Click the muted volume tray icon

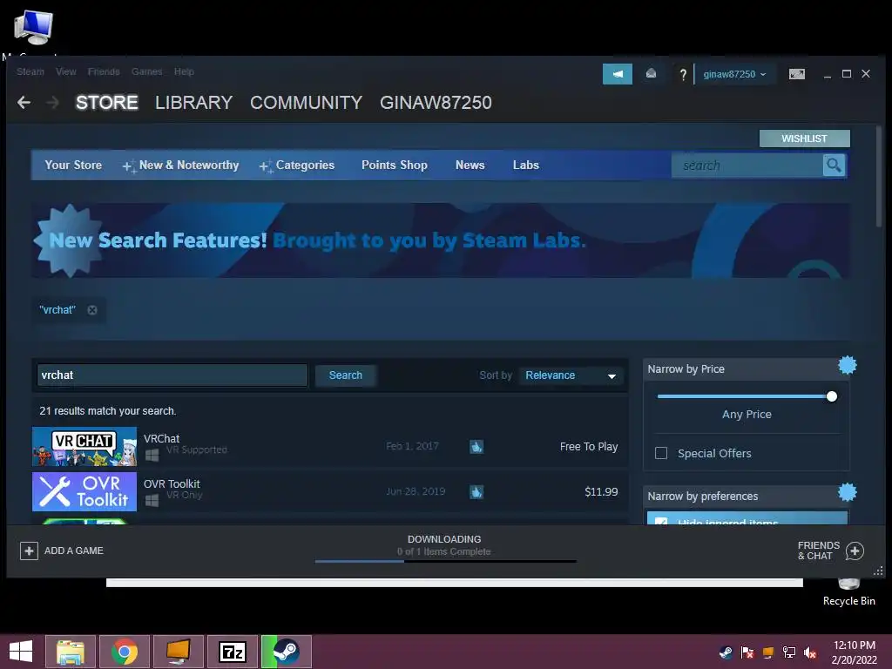point(810,652)
